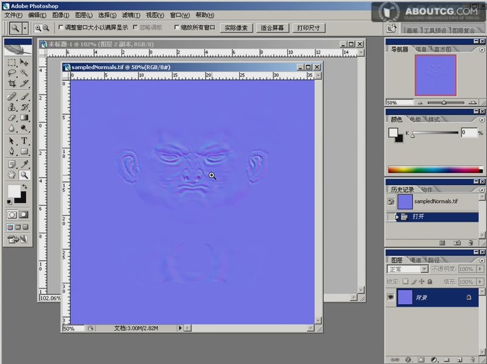Select the Move tool
Image resolution: width=487 pixels, height=364 pixels.
click(x=24, y=62)
